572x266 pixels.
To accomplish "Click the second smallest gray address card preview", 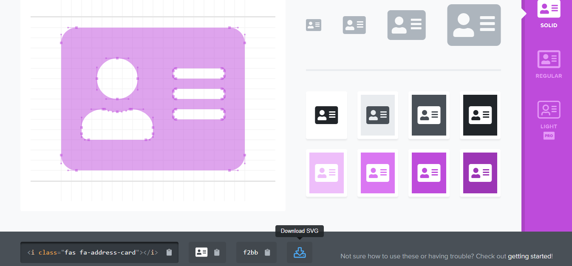I will 354,25.
